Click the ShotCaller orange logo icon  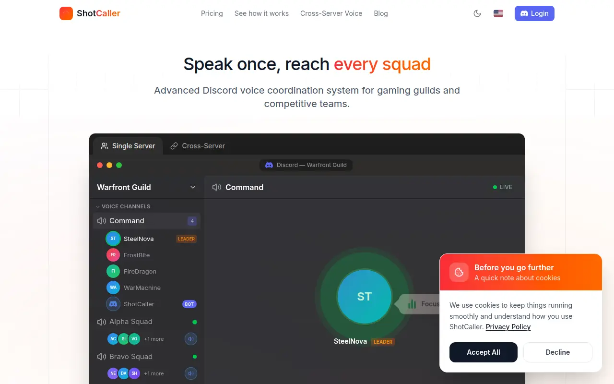(66, 13)
